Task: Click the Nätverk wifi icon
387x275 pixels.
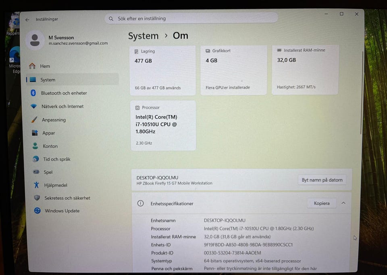Action: click(34, 106)
